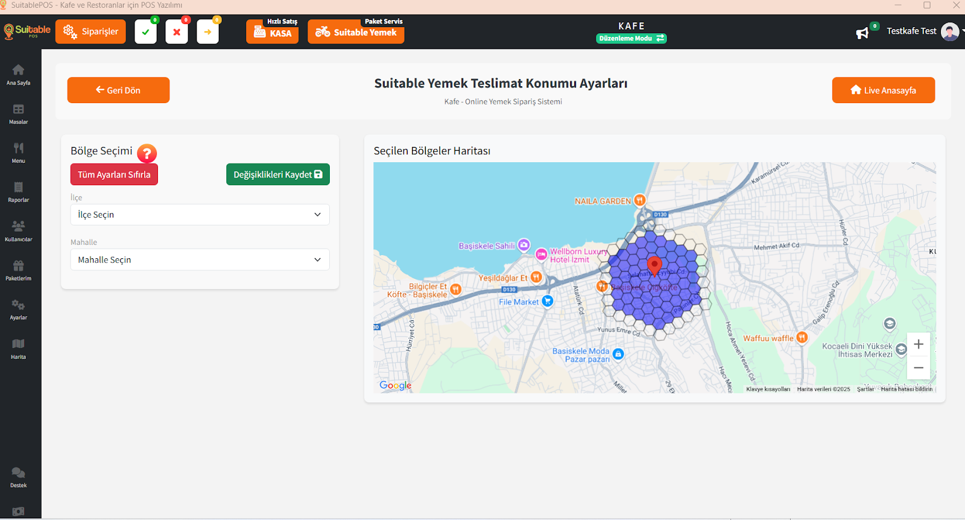Viewport: 965px width, 520px height.
Task: Zoom out the map with minus
Action: (919, 368)
